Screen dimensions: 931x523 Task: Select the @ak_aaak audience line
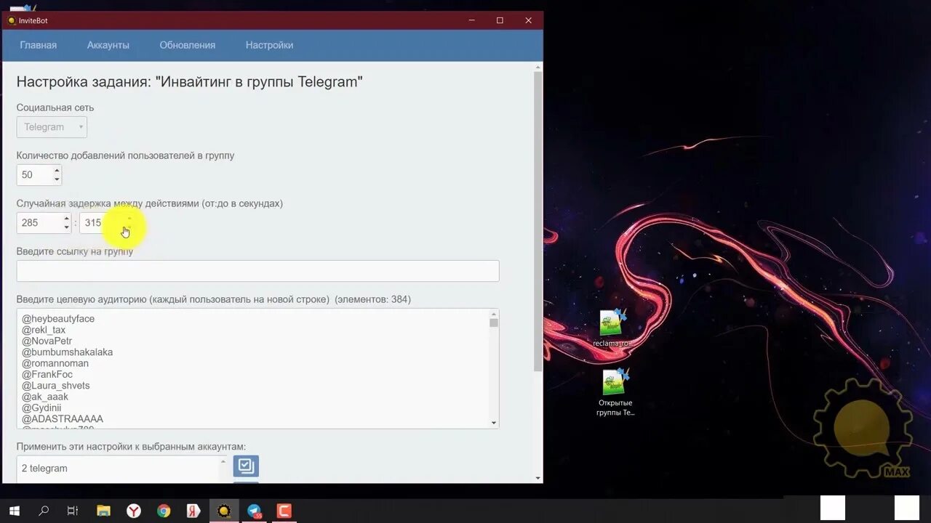[x=45, y=397]
